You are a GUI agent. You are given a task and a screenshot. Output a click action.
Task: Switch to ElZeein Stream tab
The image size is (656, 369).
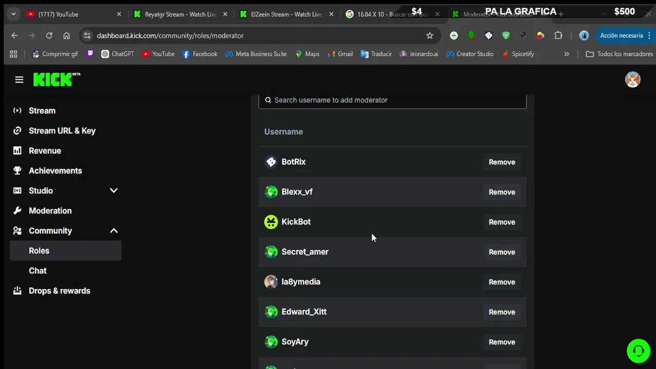tap(286, 14)
